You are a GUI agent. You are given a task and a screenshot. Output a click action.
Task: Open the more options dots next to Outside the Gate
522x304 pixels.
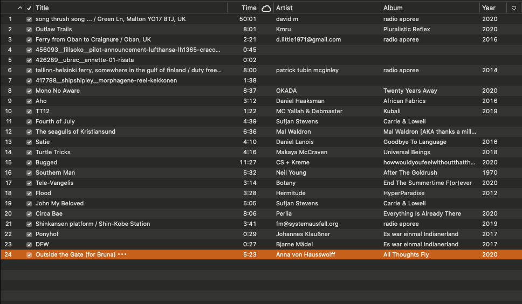point(122,254)
